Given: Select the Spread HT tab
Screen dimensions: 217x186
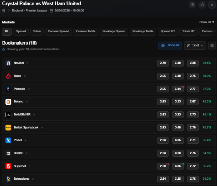Looking at the screenshot, I should [168, 32].
